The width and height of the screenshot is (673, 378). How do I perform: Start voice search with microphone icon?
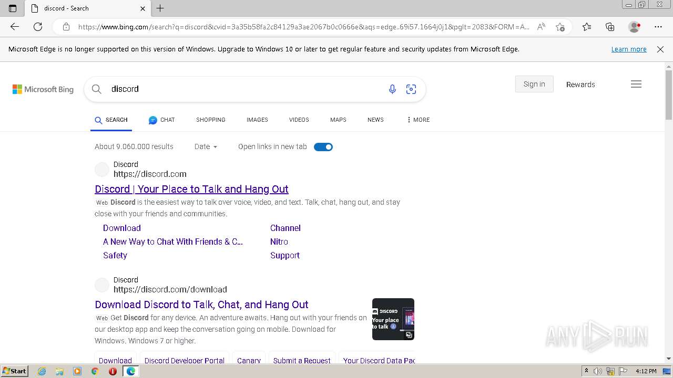point(392,89)
